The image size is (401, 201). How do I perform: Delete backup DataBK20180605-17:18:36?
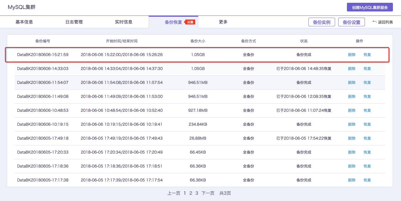click(352, 166)
